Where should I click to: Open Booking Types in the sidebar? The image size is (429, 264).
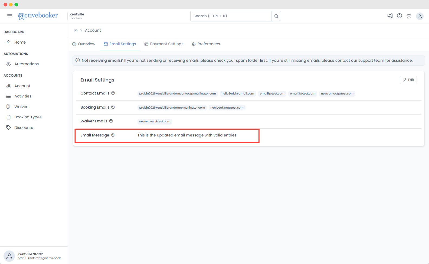coord(28,117)
